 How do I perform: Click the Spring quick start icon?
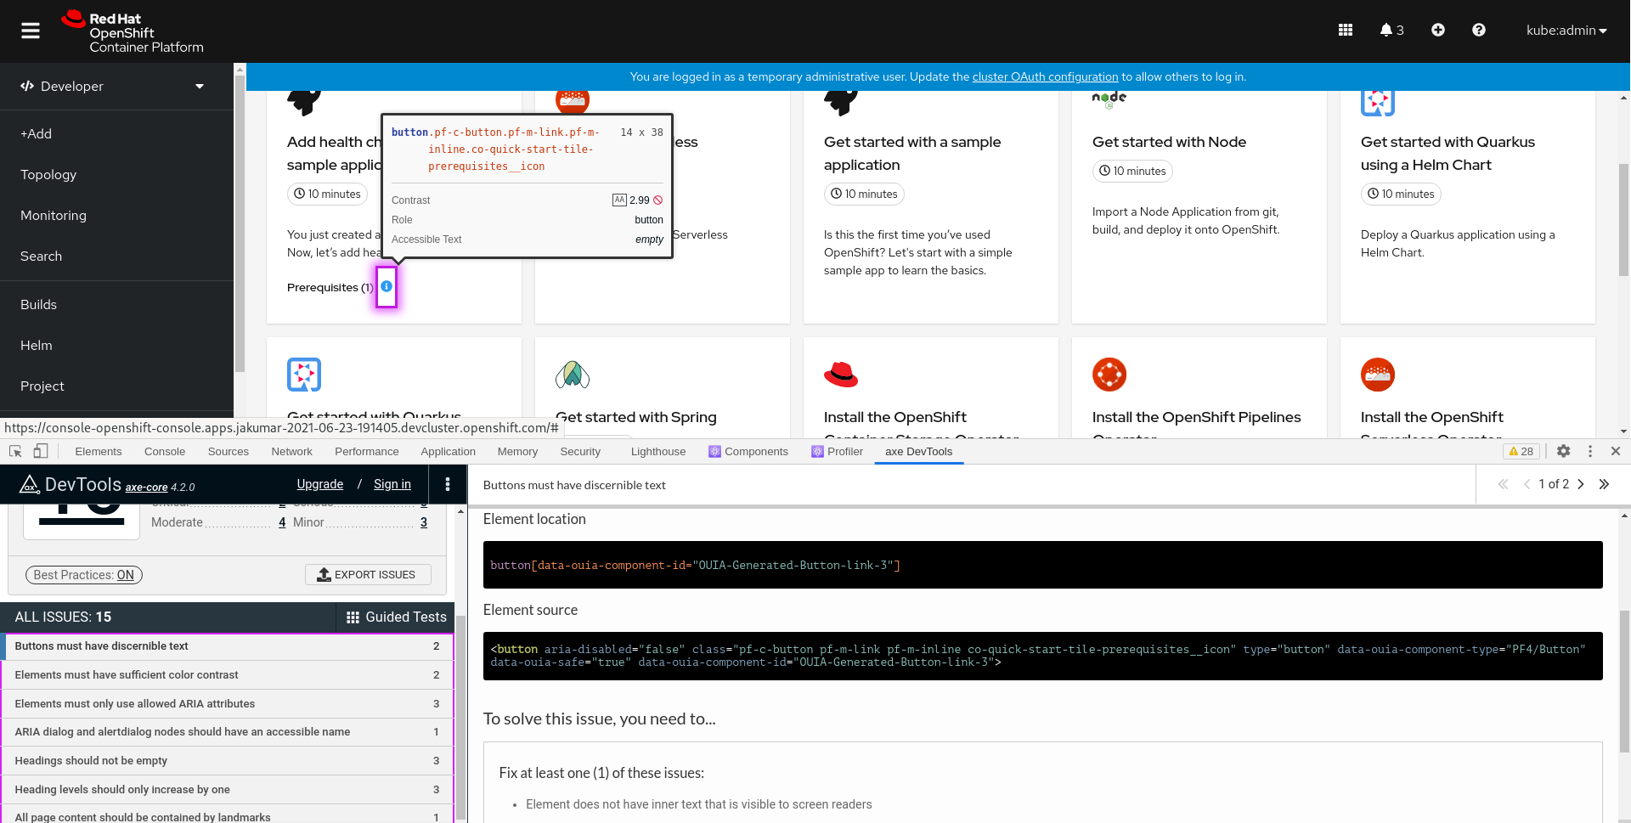pyautogui.click(x=573, y=375)
